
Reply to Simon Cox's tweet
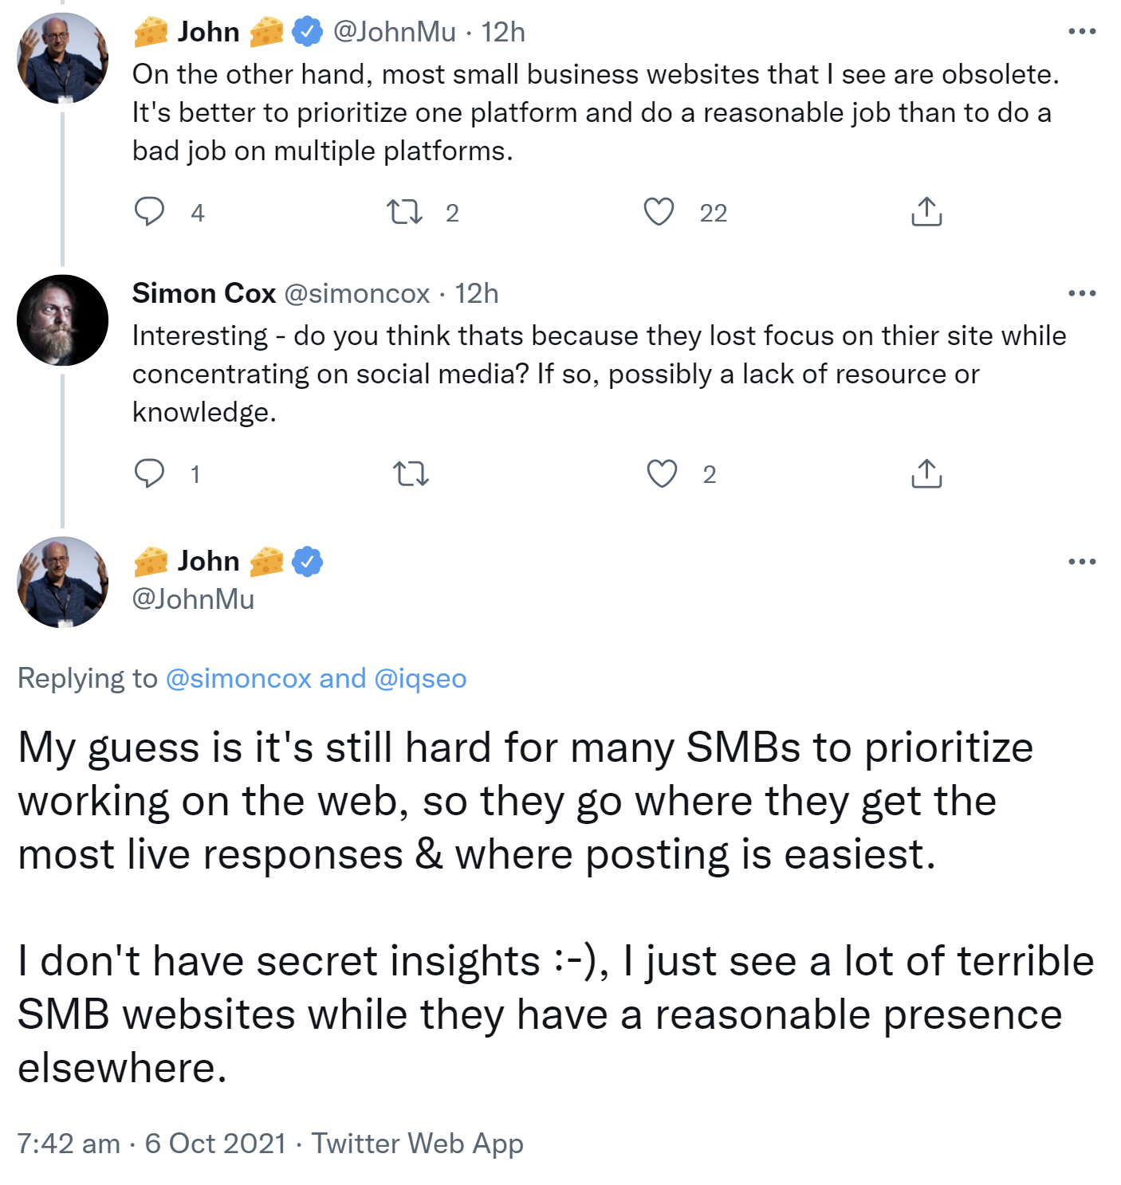click(149, 473)
